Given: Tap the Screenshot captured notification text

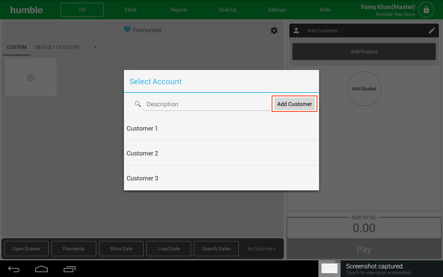Looking at the screenshot, I should (x=375, y=266).
